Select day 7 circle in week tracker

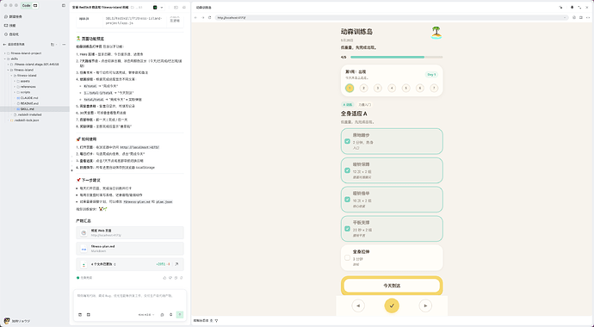tap(434, 88)
